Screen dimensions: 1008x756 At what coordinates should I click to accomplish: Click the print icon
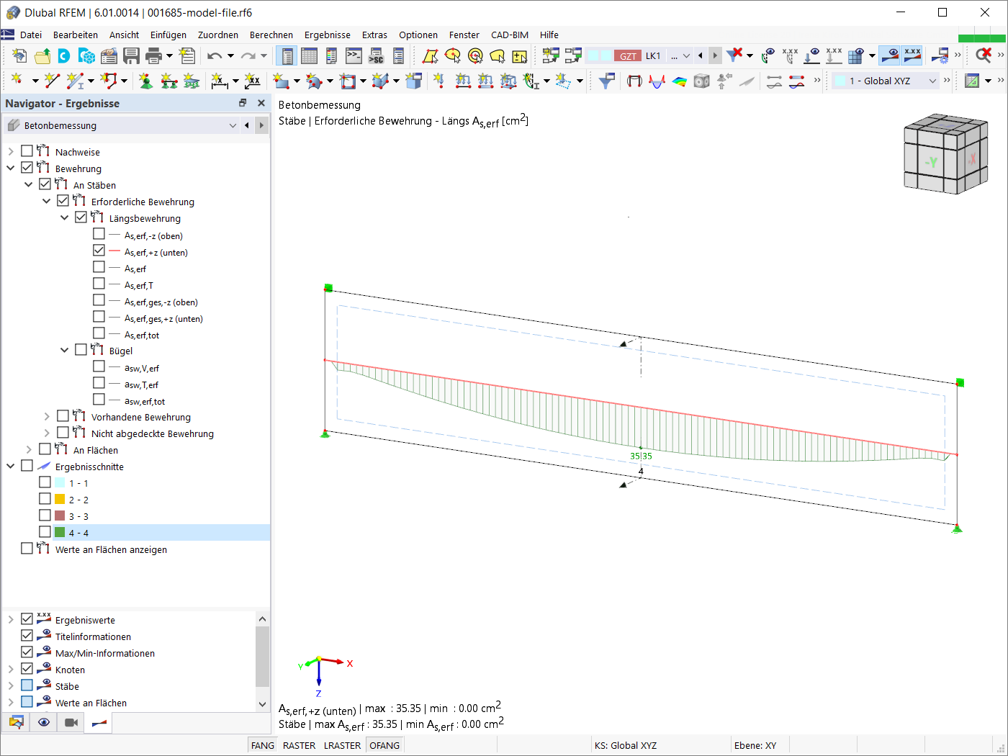click(153, 56)
